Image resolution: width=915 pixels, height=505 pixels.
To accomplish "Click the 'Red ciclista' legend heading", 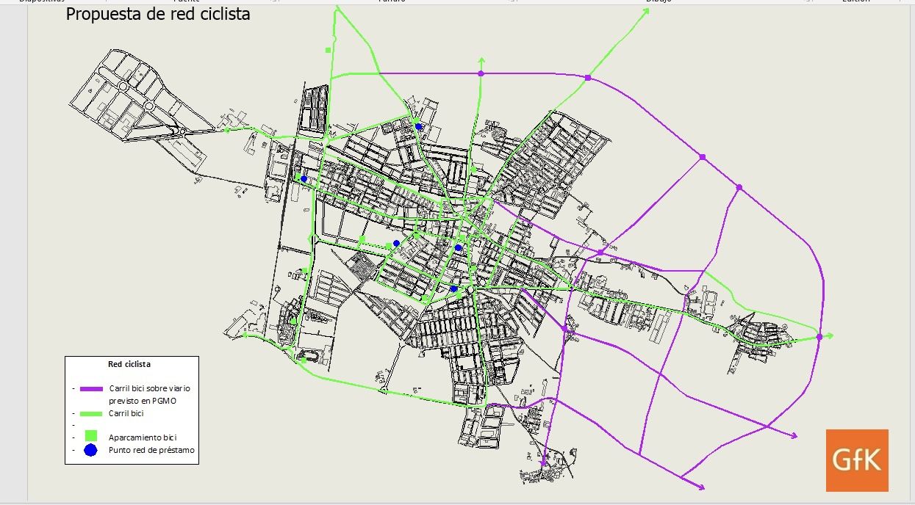I will tap(129, 364).
